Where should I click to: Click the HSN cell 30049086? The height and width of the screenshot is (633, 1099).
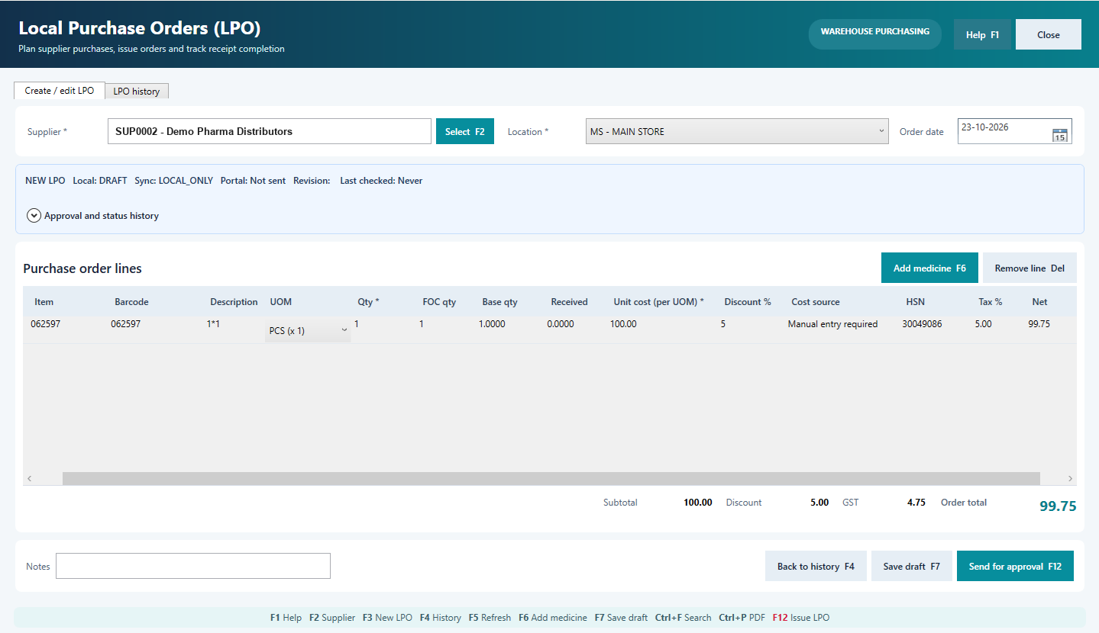(922, 324)
